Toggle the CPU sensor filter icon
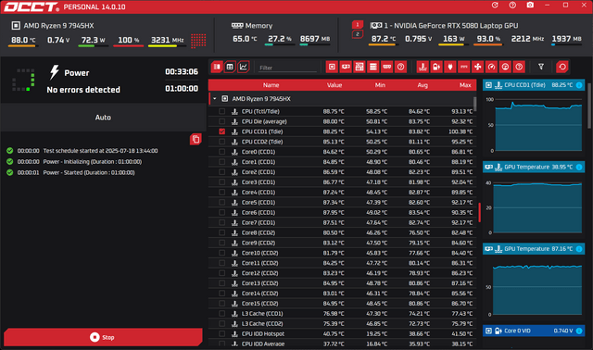 pos(332,67)
